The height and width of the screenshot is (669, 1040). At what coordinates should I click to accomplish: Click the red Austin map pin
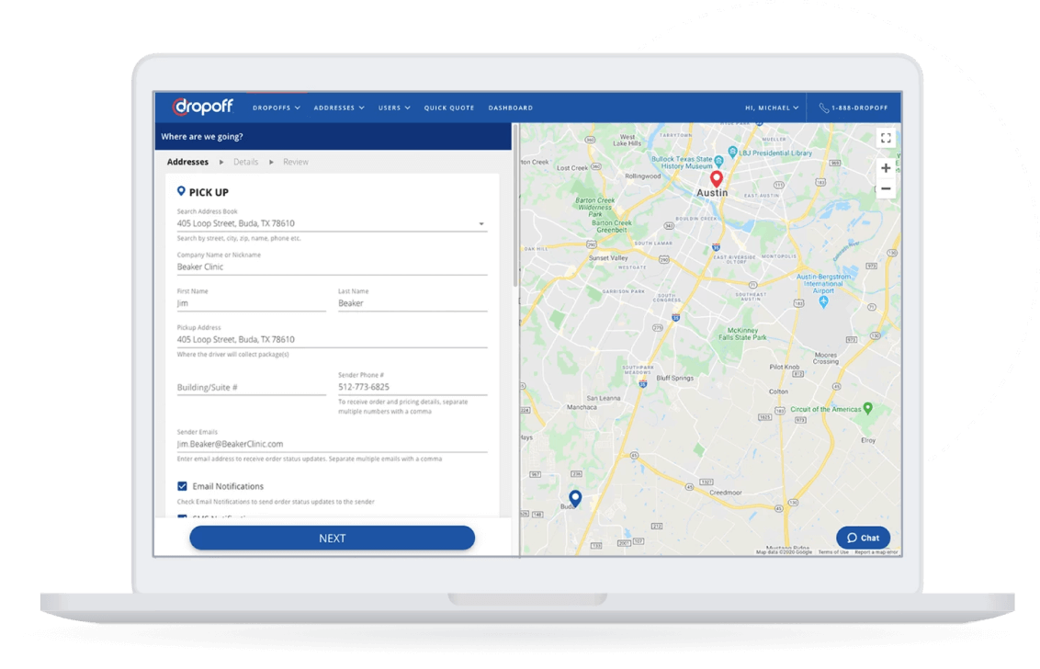click(717, 178)
